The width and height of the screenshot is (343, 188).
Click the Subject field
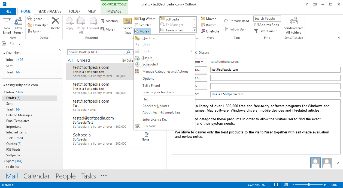coord(275,94)
